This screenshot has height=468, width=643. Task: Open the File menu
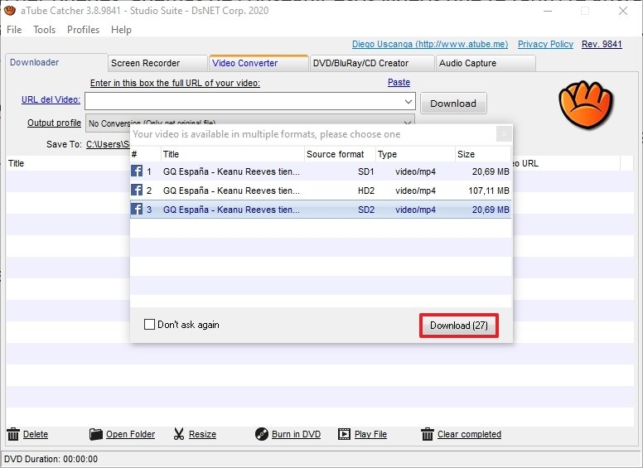pyautogui.click(x=14, y=30)
